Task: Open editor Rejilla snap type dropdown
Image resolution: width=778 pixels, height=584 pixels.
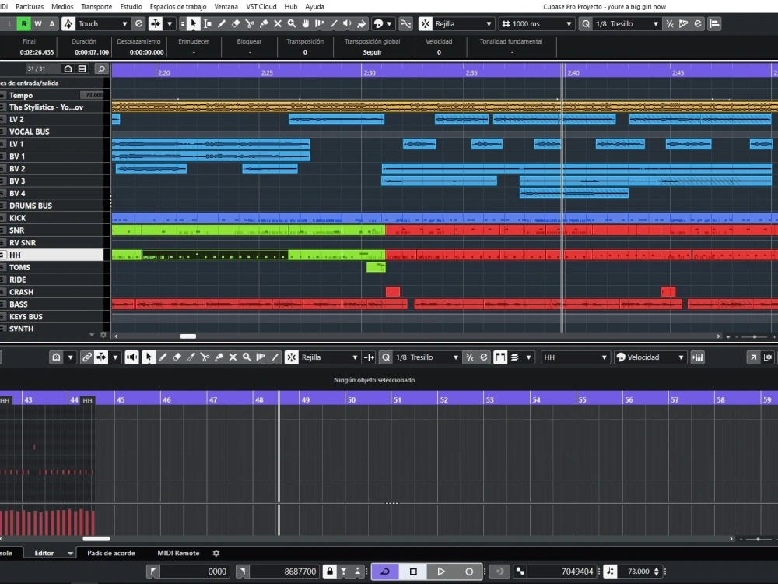Action: tap(329, 357)
